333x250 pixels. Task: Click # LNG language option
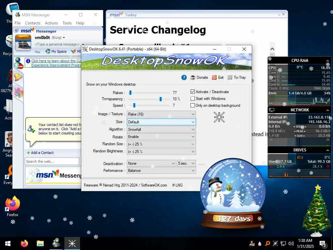pos(177,185)
